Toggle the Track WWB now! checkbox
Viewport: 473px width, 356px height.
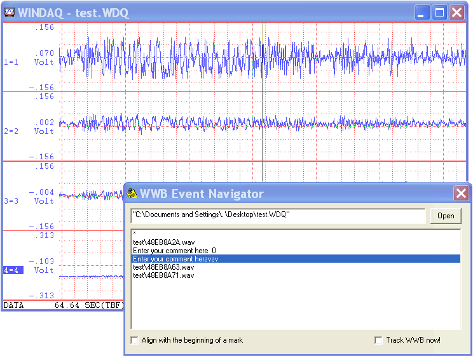378,340
